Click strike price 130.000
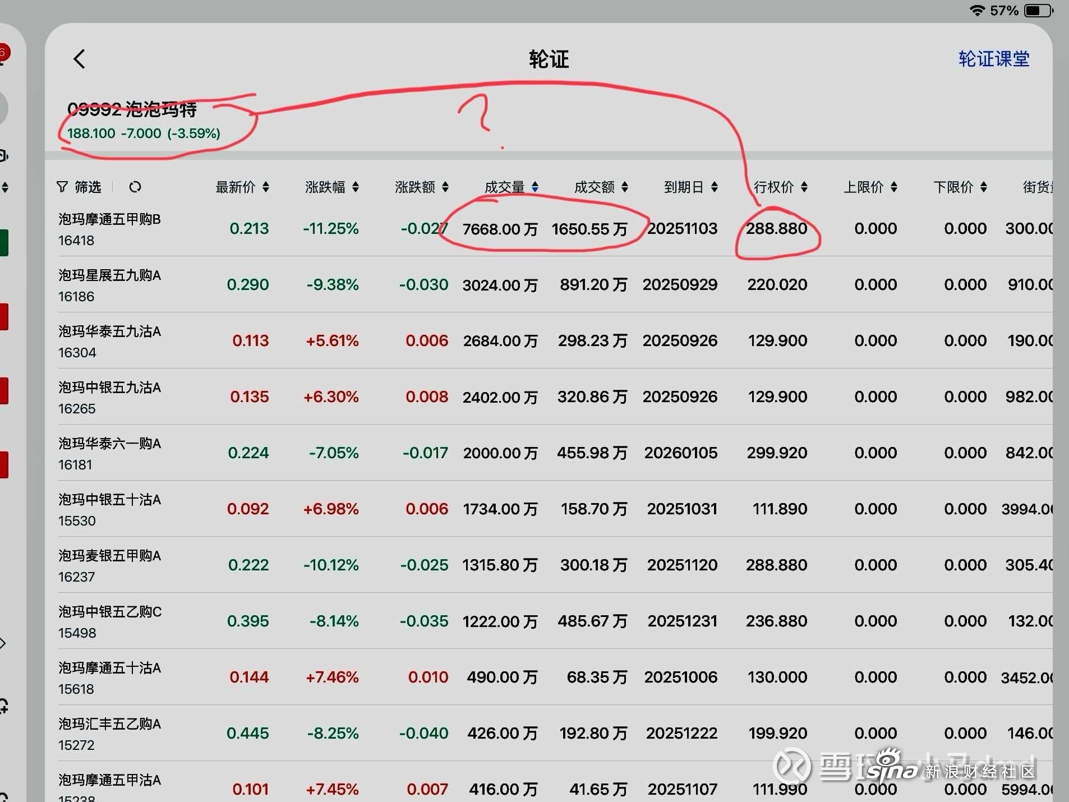Image resolution: width=1069 pixels, height=802 pixels. (x=777, y=677)
